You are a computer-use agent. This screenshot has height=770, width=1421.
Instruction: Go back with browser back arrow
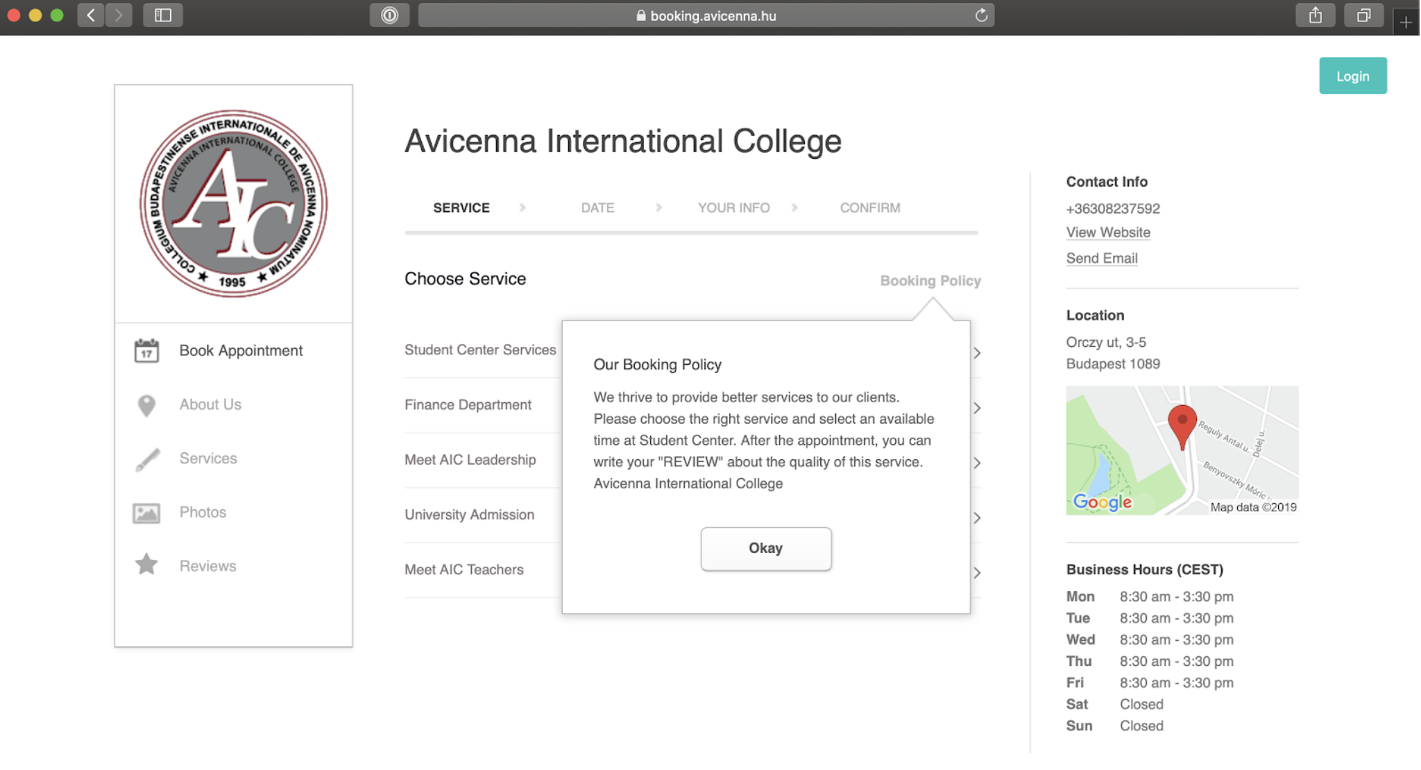(x=91, y=15)
